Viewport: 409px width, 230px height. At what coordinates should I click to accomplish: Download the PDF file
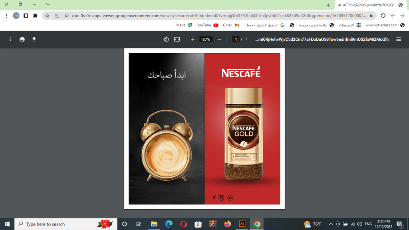click(34, 39)
